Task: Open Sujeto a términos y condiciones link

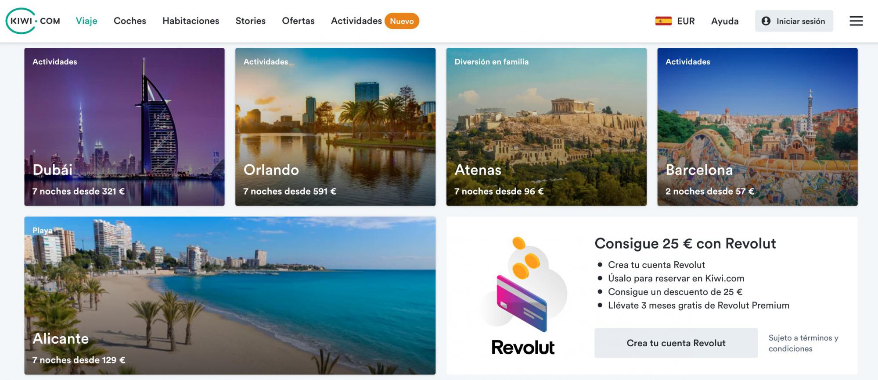Action: pyautogui.click(x=803, y=343)
